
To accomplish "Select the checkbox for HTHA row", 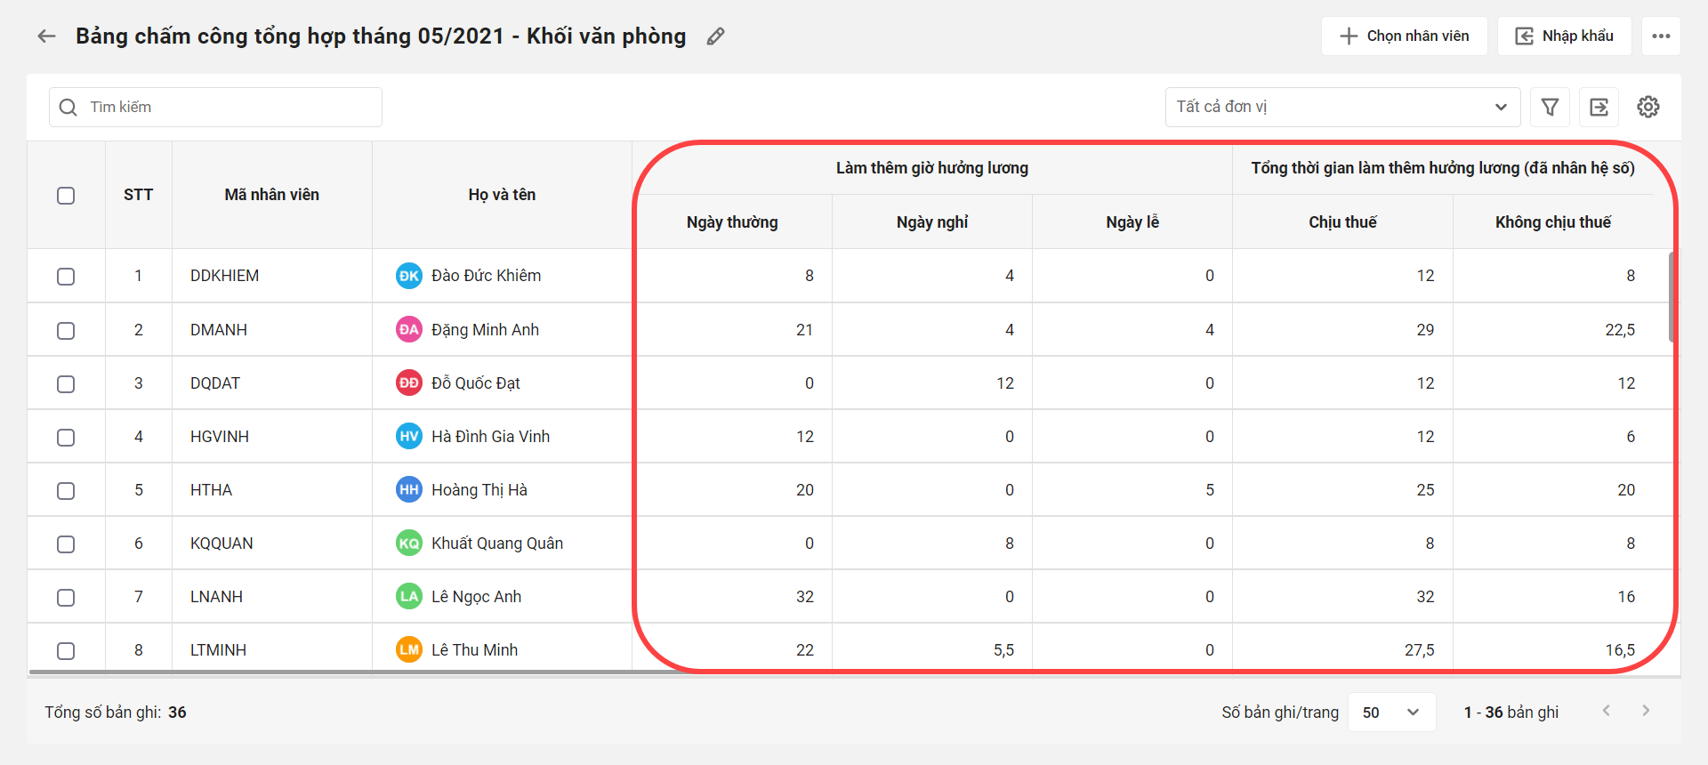I will point(66,491).
